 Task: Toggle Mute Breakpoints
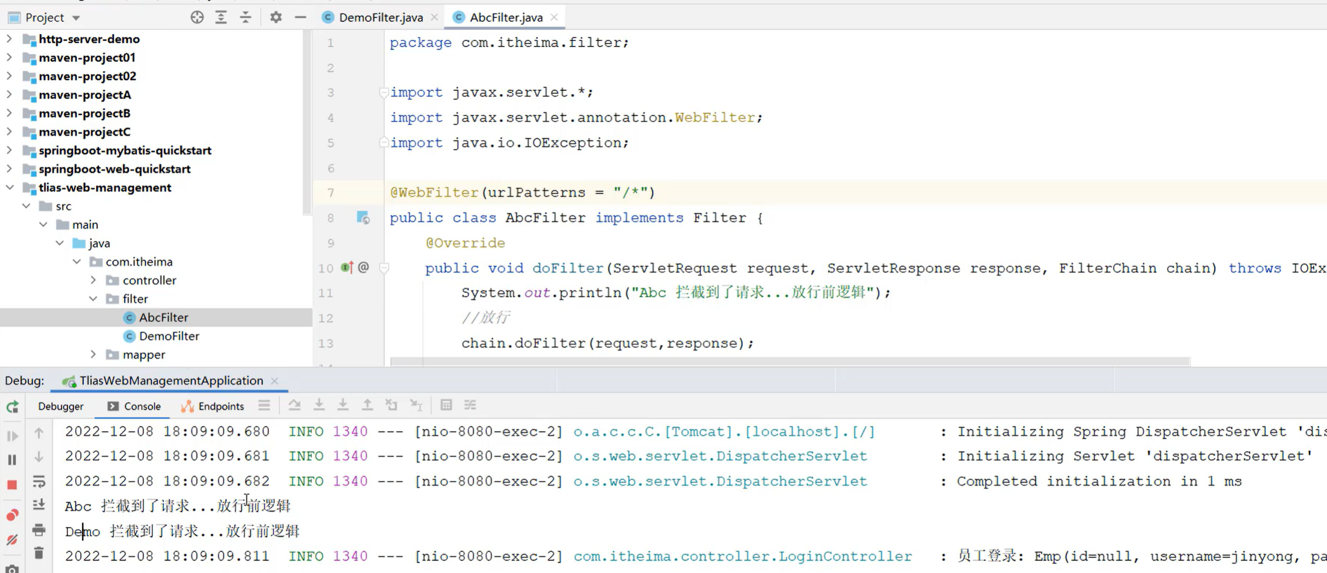pyautogui.click(x=12, y=540)
